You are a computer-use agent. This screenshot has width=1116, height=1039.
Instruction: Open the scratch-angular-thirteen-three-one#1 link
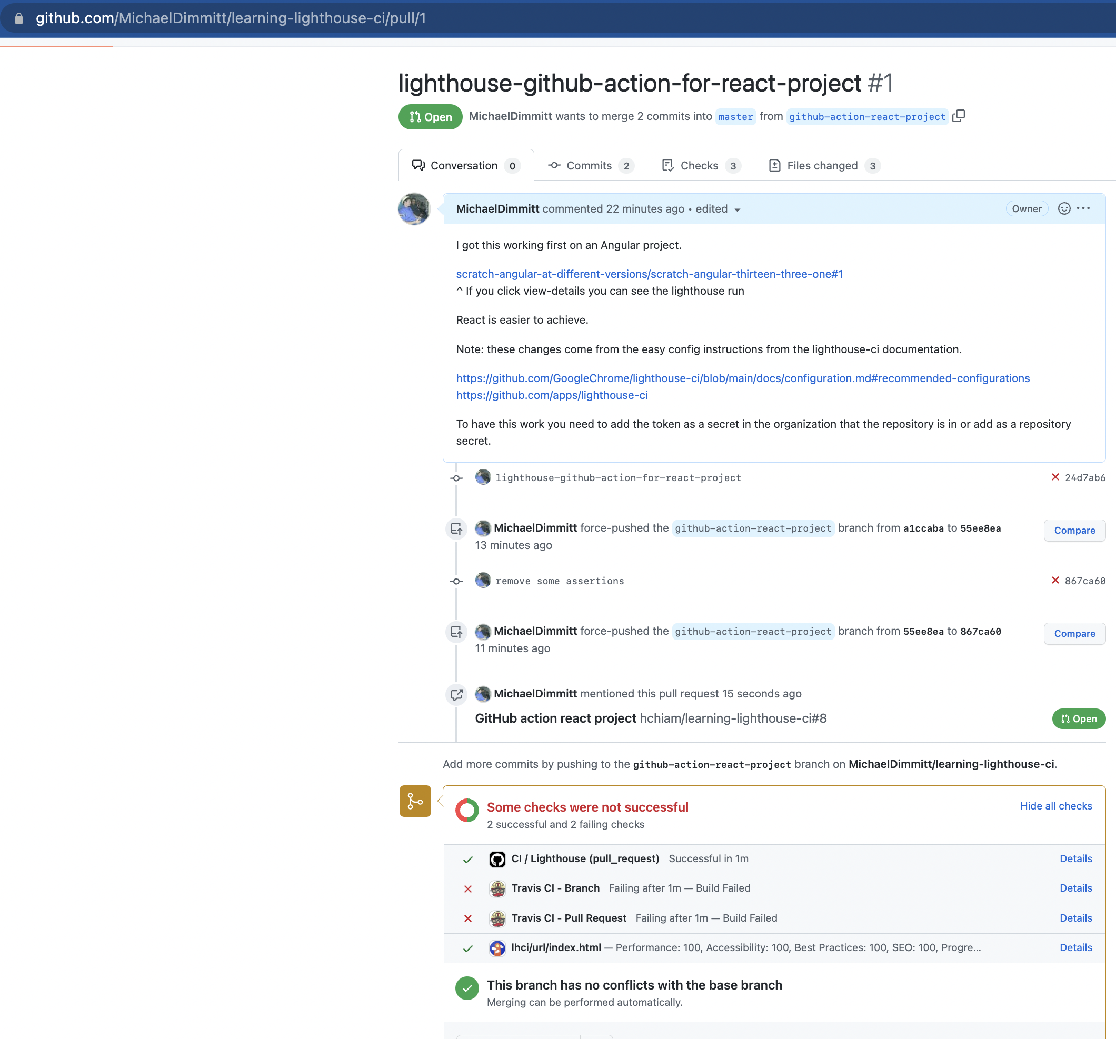pos(649,274)
